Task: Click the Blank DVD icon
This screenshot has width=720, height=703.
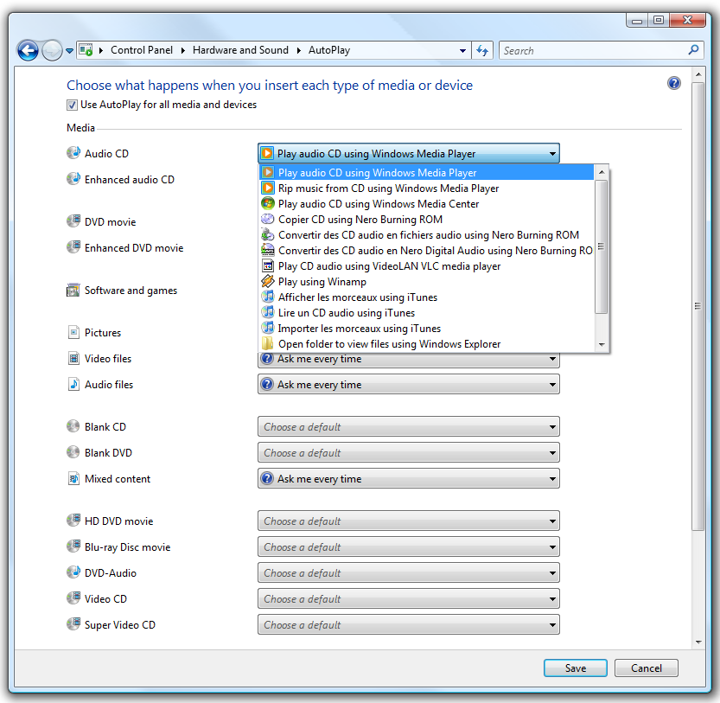Action: (x=73, y=452)
